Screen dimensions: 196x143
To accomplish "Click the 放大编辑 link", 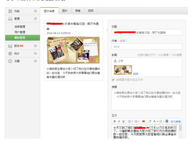I will pos(175,121).
